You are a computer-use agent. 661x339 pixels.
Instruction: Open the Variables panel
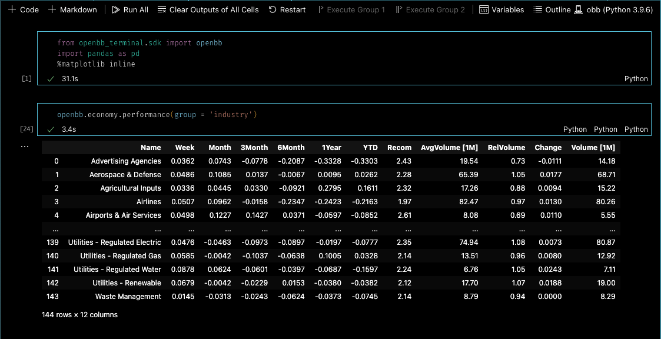[501, 9]
